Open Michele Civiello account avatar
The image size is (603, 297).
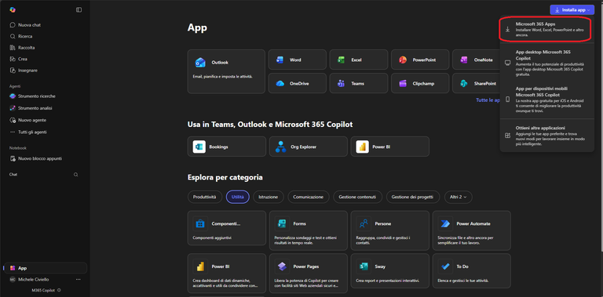pos(13,280)
